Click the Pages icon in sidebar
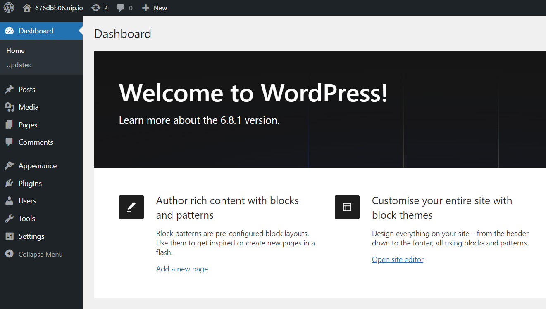Image resolution: width=546 pixels, height=309 pixels. (9, 125)
